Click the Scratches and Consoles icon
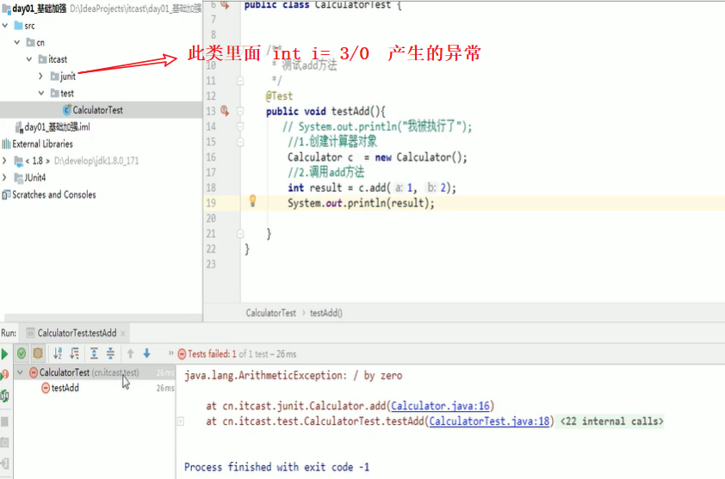Image resolution: width=725 pixels, height=479 pixels. 6,195
